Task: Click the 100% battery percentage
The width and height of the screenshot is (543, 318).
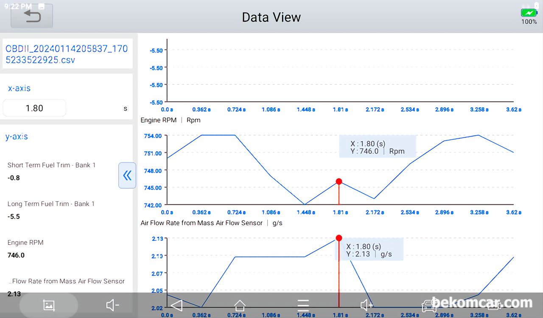Action: 529,22
